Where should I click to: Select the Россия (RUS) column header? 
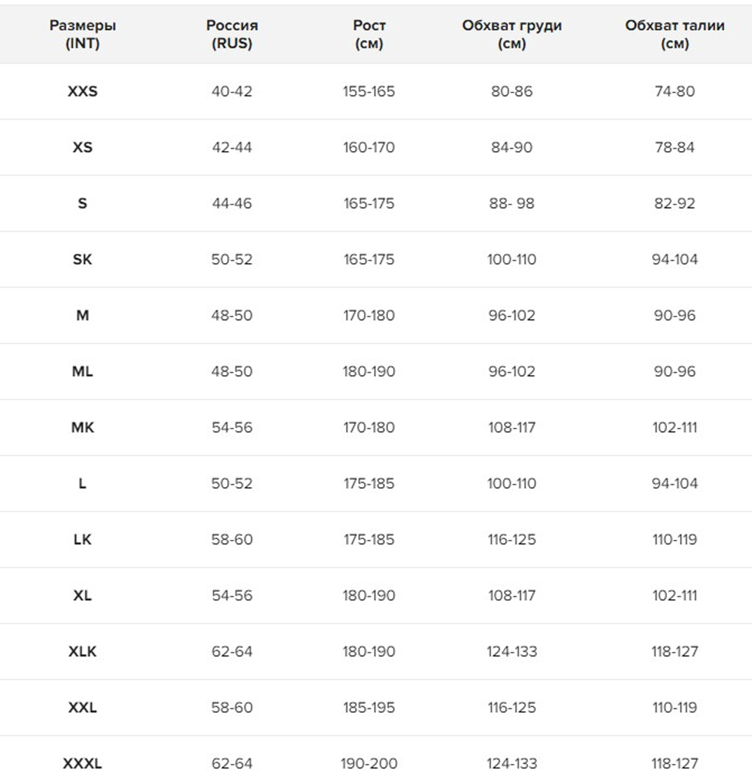click(232, 35)
